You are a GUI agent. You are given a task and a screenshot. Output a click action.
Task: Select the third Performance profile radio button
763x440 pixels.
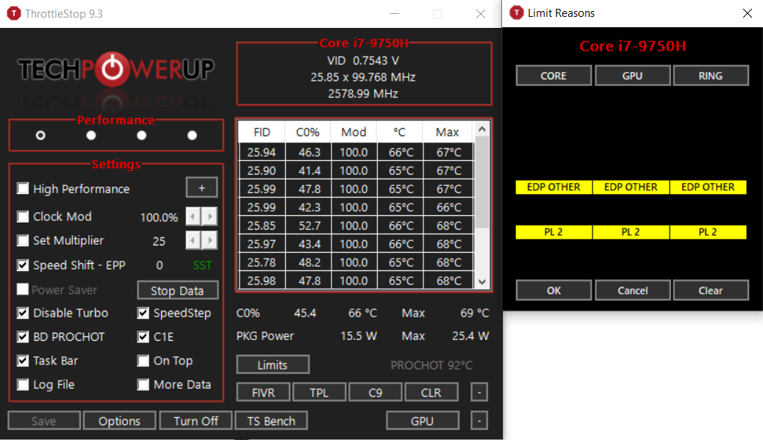pos(142,135)
